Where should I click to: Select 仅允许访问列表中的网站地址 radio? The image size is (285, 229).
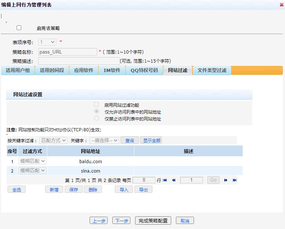96,111
